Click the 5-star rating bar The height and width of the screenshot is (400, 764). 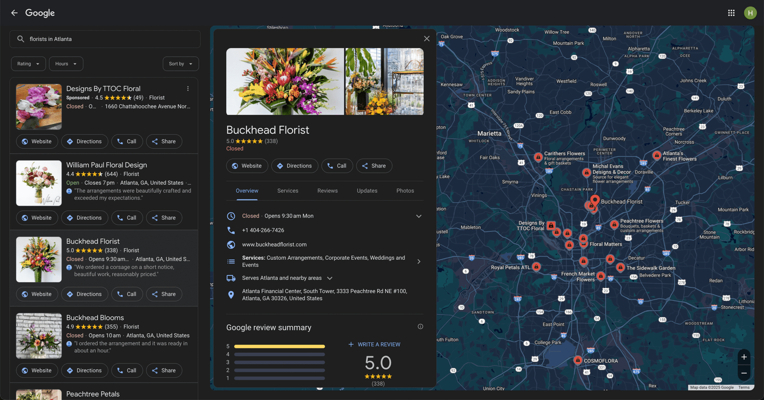tap(279, 347)
